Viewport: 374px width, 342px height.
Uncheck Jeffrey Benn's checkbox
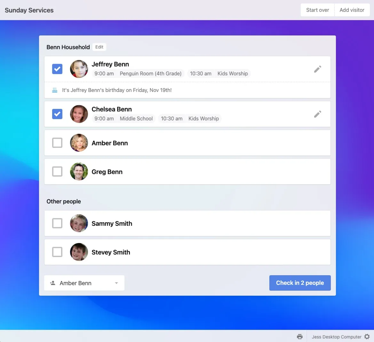[x=57, y=69]
